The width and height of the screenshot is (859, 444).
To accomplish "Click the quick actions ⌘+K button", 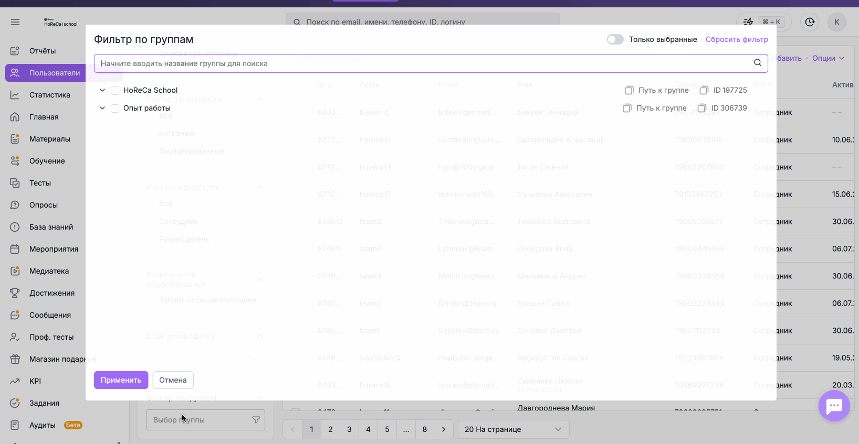I will point(764,22).
